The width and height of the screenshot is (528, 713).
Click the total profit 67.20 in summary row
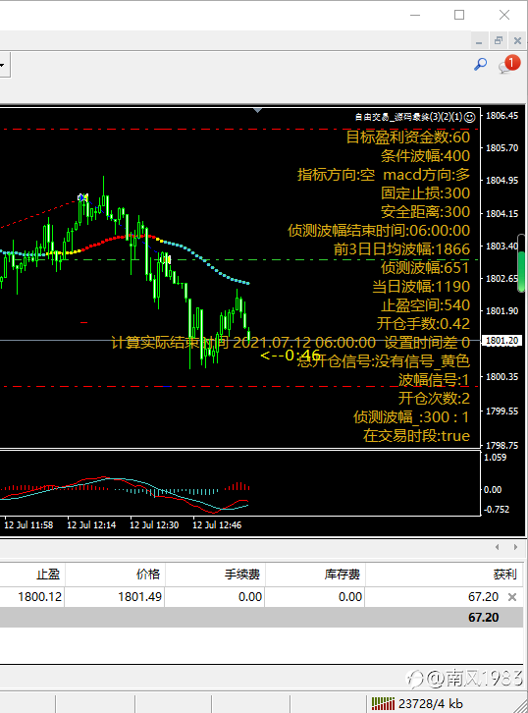484,618
